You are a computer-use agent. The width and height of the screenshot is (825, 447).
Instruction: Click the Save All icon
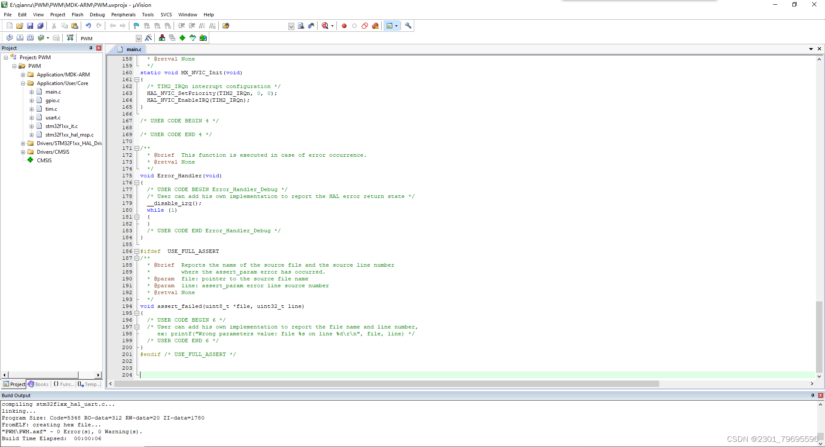(x=40, y=26)
